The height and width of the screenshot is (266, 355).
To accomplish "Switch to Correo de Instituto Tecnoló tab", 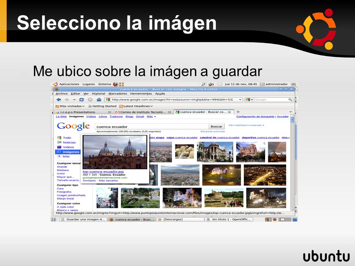I will click(x=144, y=112).
